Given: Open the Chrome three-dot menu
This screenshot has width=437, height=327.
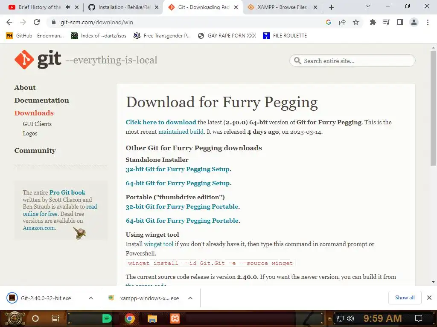Looking at the screenshot, I should click(428, 22).
